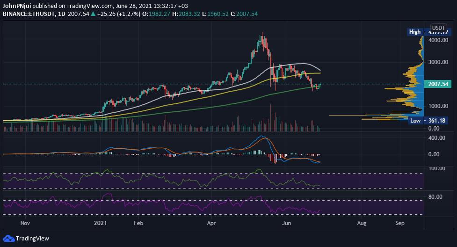This screenshot has height=247, width=457.
Task: Click the Feb marker on time axis
Action: (138, 223)
